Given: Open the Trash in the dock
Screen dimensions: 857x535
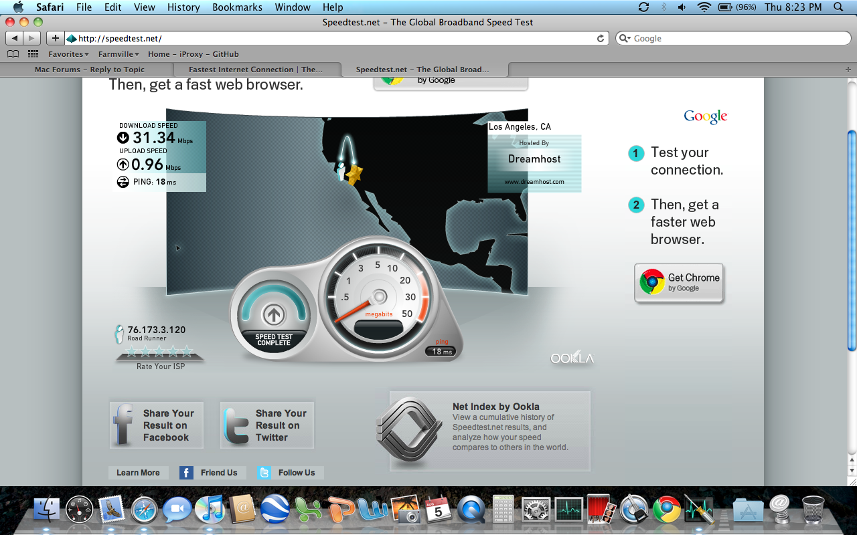Looking at the screenshot, I should click(x=813, y=510).
